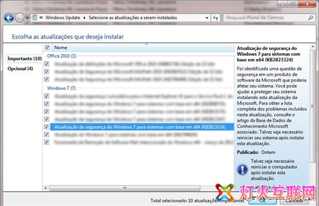319x206 pixels.
Task: Click the blue Back arrow button
Action: 9,18
